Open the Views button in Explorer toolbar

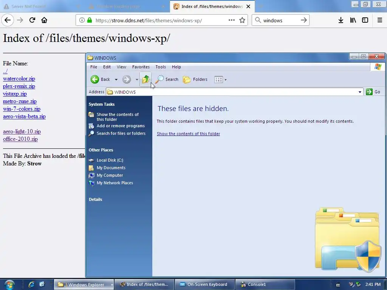218,79
